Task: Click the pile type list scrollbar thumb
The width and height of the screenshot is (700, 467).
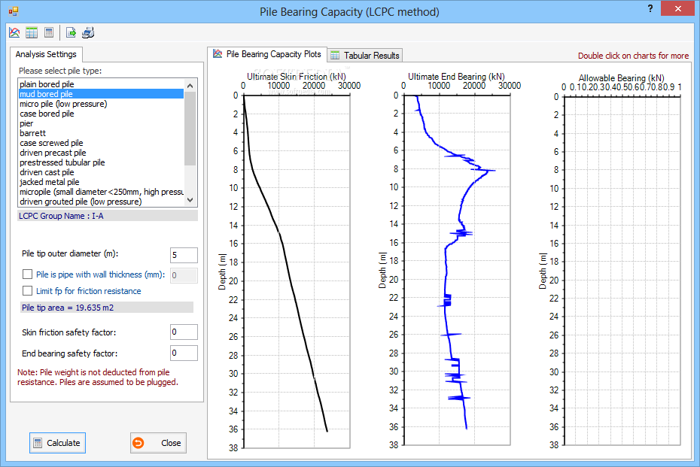Action: pyautogui.click(x=190, y=128)
